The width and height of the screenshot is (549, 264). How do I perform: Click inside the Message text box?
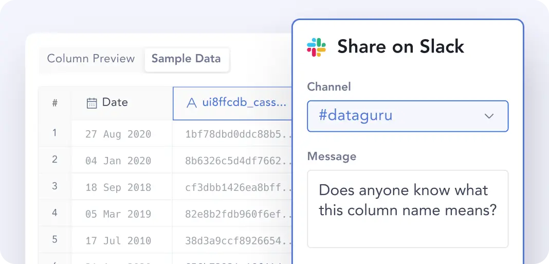click(408, 208)
